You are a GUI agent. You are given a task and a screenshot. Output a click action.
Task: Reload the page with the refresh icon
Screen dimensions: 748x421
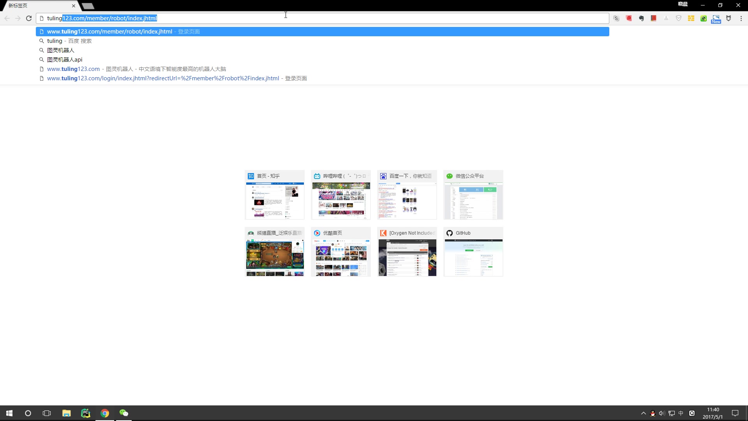29,18
